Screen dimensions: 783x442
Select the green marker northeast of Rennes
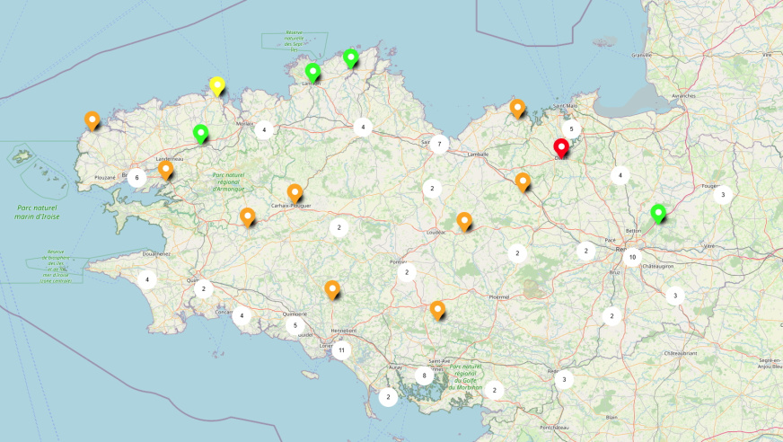pyautogui.click(x=658, y=213)
